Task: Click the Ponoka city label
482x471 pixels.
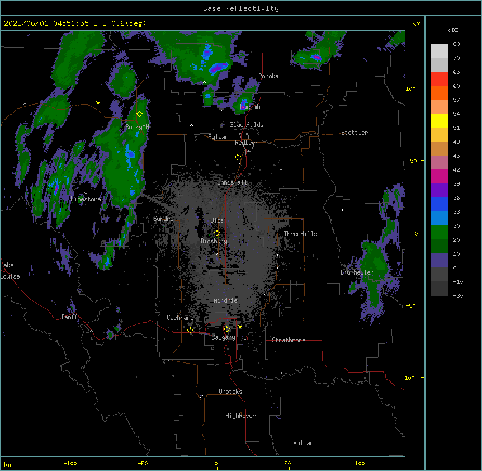Action: coord(268,76)
